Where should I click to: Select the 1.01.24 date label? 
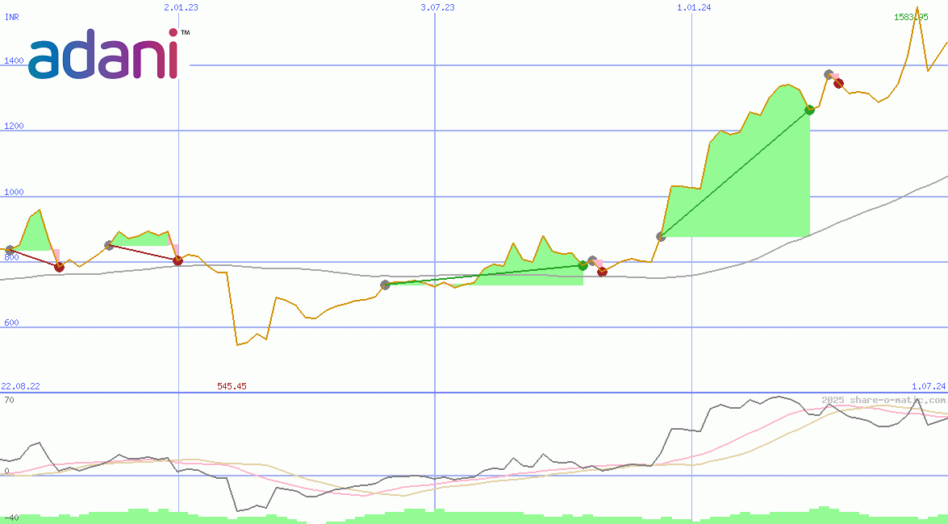click(x=694, y=7)
